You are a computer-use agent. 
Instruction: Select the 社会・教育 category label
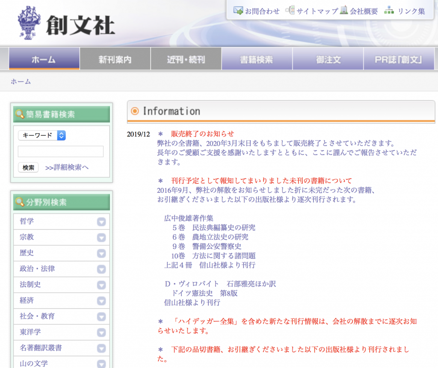[37, 316]
